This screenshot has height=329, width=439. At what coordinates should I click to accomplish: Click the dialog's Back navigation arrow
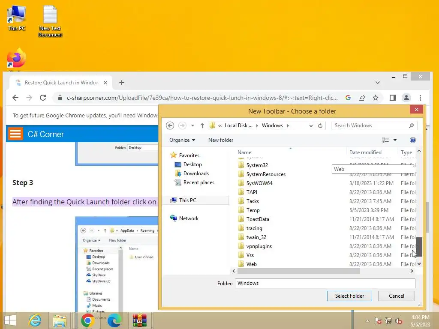pyautogui.click(x=170, y=126)
